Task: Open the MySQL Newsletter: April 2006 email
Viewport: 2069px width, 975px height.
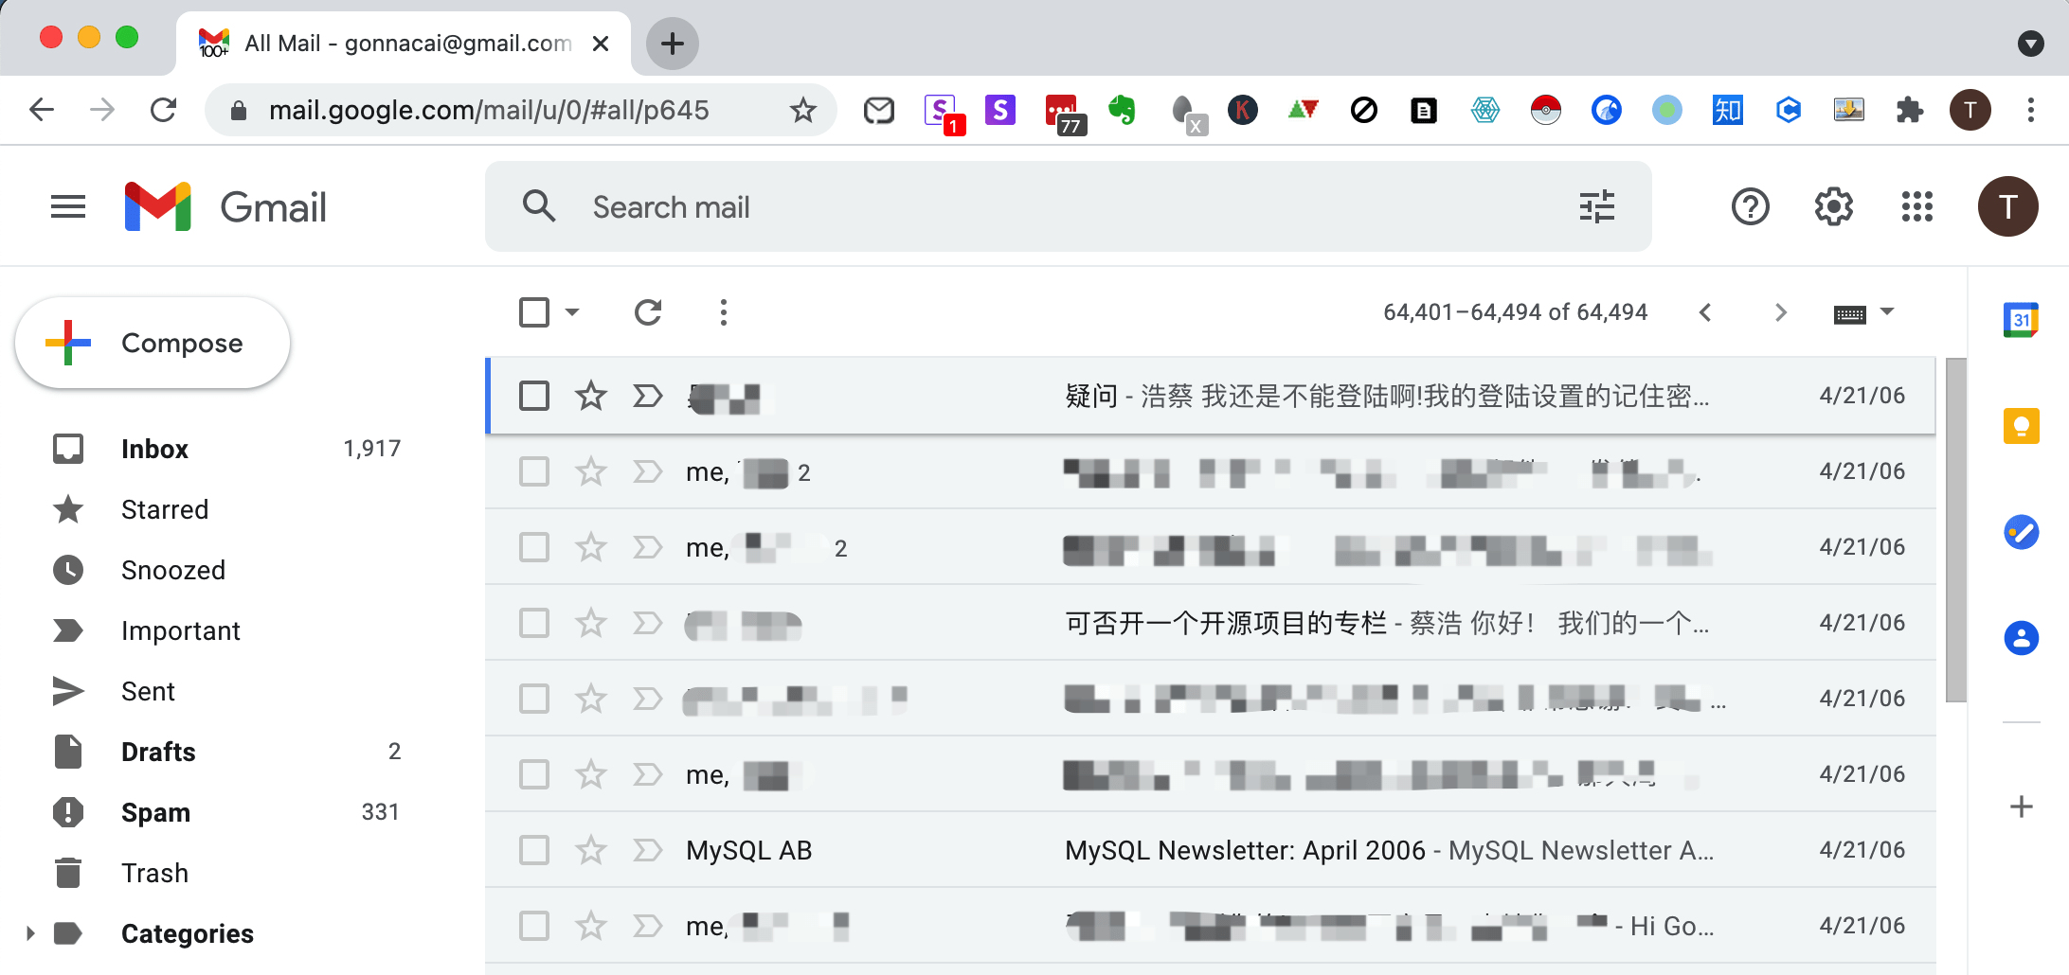Action: [1210, 850]
